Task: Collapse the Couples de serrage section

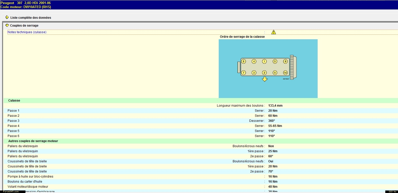Action: (x=7, y=25)
